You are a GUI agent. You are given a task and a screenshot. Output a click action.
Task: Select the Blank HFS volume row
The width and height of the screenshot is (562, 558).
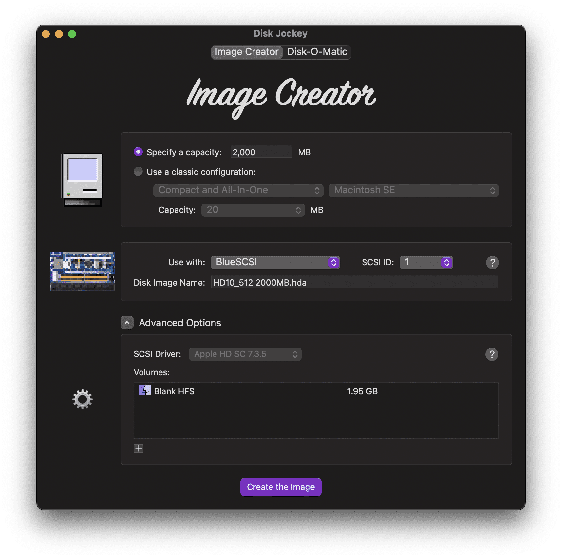click(x=316, y=391)
